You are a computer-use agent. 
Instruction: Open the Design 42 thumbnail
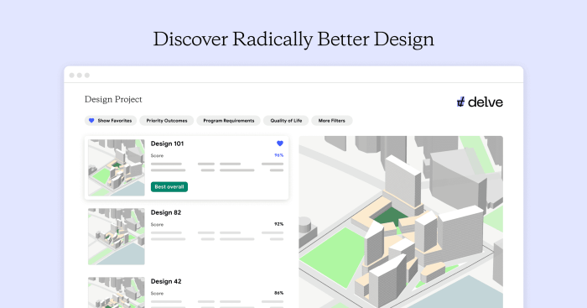pos(117,292)
